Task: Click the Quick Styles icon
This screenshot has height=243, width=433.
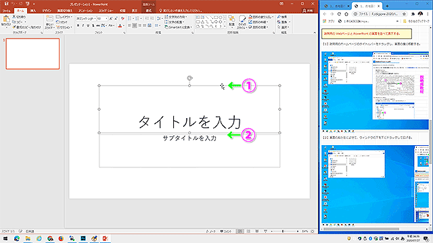Action: click(x=242, y=20)
